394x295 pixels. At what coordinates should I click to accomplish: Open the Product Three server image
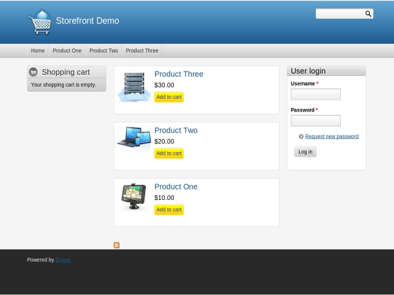134,87
